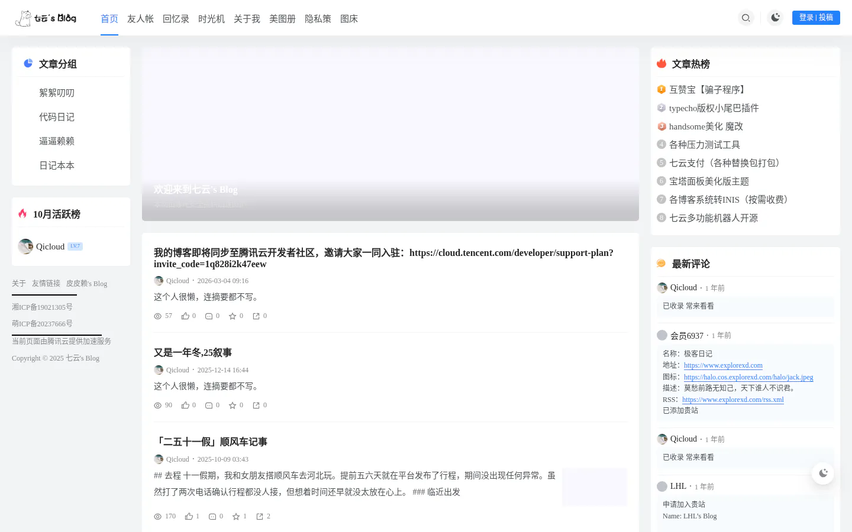Open the 回忆录 menu item
The image size is (852, 532).
tap(176, 19)
